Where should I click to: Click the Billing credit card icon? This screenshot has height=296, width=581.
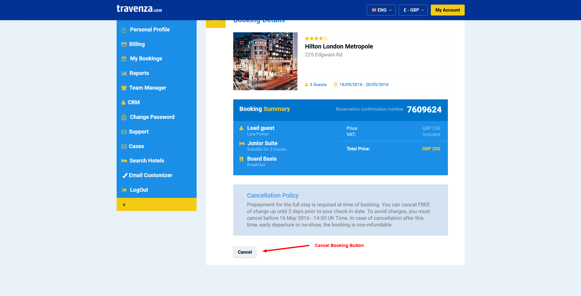[x=124, y=44]
